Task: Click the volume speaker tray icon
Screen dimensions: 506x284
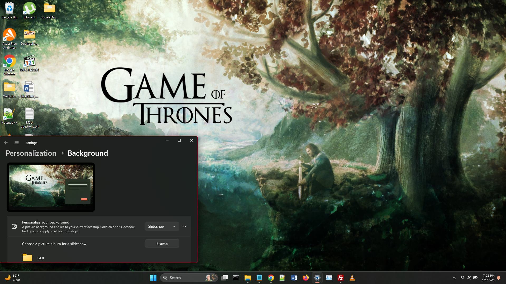Action: point(469,278)
